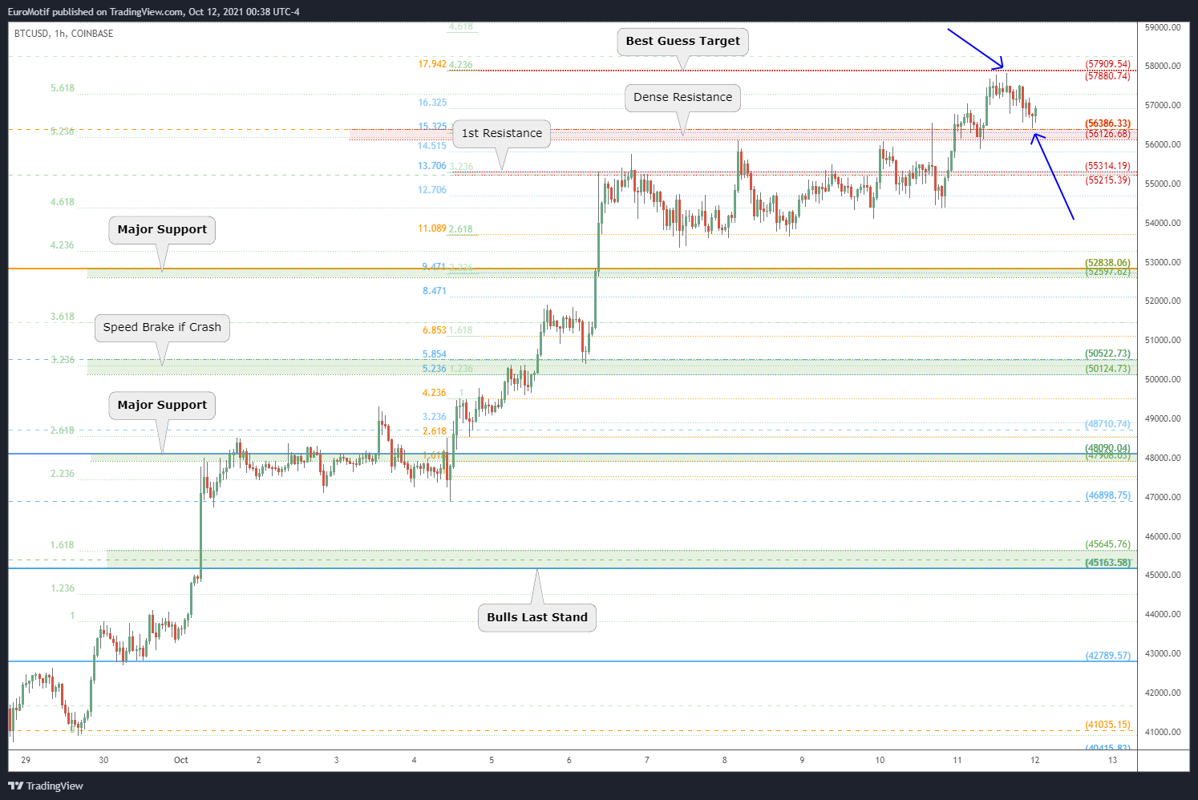Click the 2.236 green Fibonacci label
The height and width of the screenshot is (800, 1198).
[x=63, y=474]
